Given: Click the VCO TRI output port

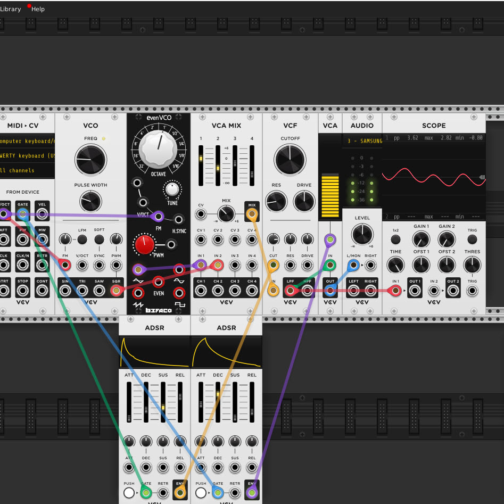Looking at the screenshot, I should click(x=82, y=291).
